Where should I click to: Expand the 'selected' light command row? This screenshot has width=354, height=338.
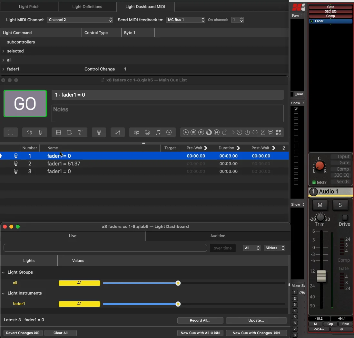tap(4, 51)
